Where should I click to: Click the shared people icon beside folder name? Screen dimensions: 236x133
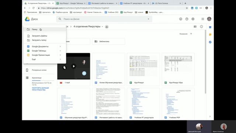[x=107, y=27]
